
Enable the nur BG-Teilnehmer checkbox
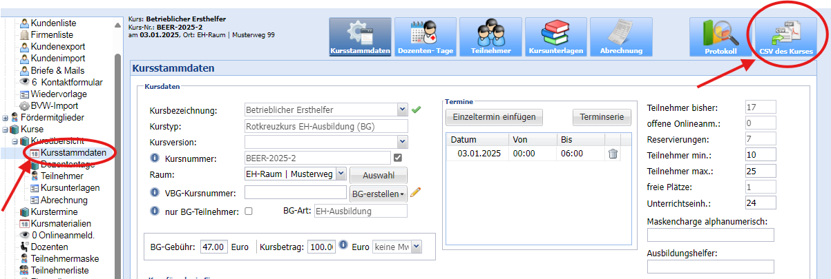coord(249,211)
